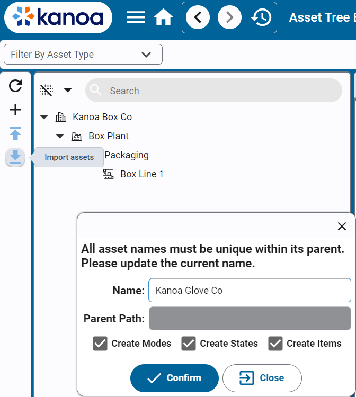The height and width of the screenshot is (397, 356).
Task: Click the Import assets download icon
Action: click(15, 157)
